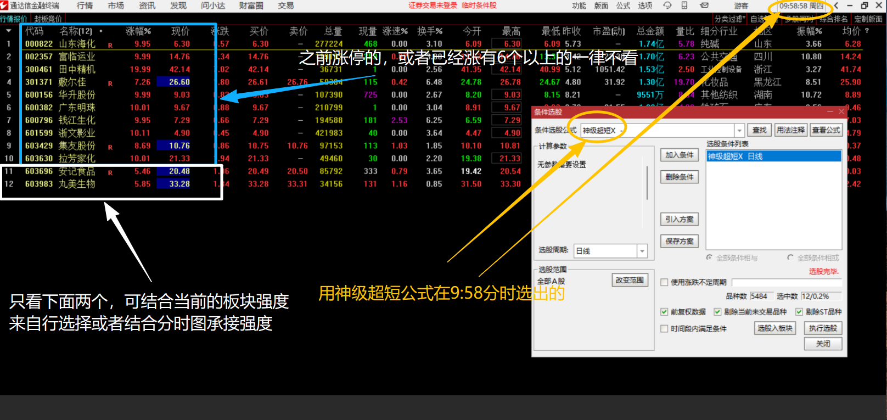Click the 用法注释 button
887x420 pixels.
pos(791,130)
